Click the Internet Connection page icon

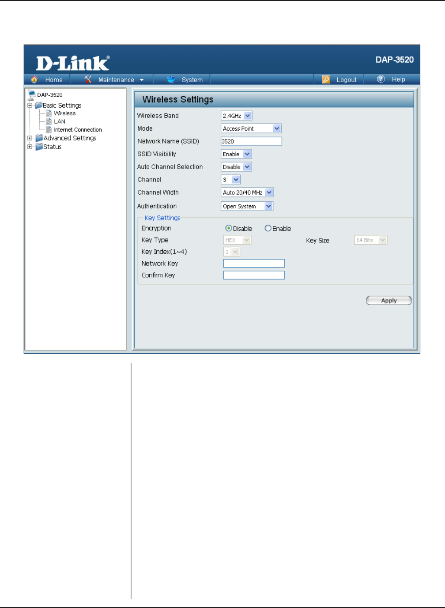coord(49,129)
